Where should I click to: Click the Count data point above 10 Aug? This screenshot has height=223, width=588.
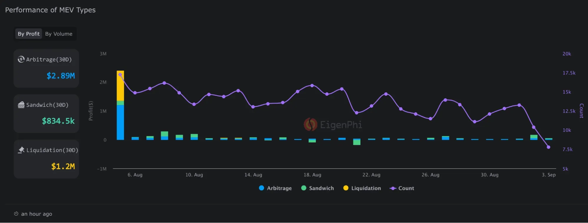(194, 104)
